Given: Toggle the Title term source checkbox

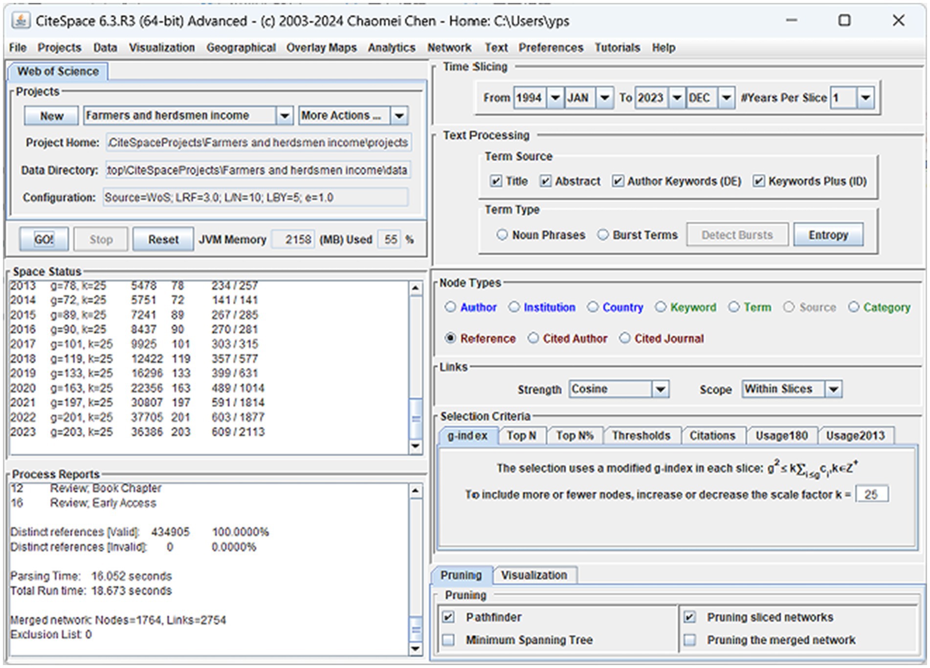Looking at the screenshot, I should [496, 181].
